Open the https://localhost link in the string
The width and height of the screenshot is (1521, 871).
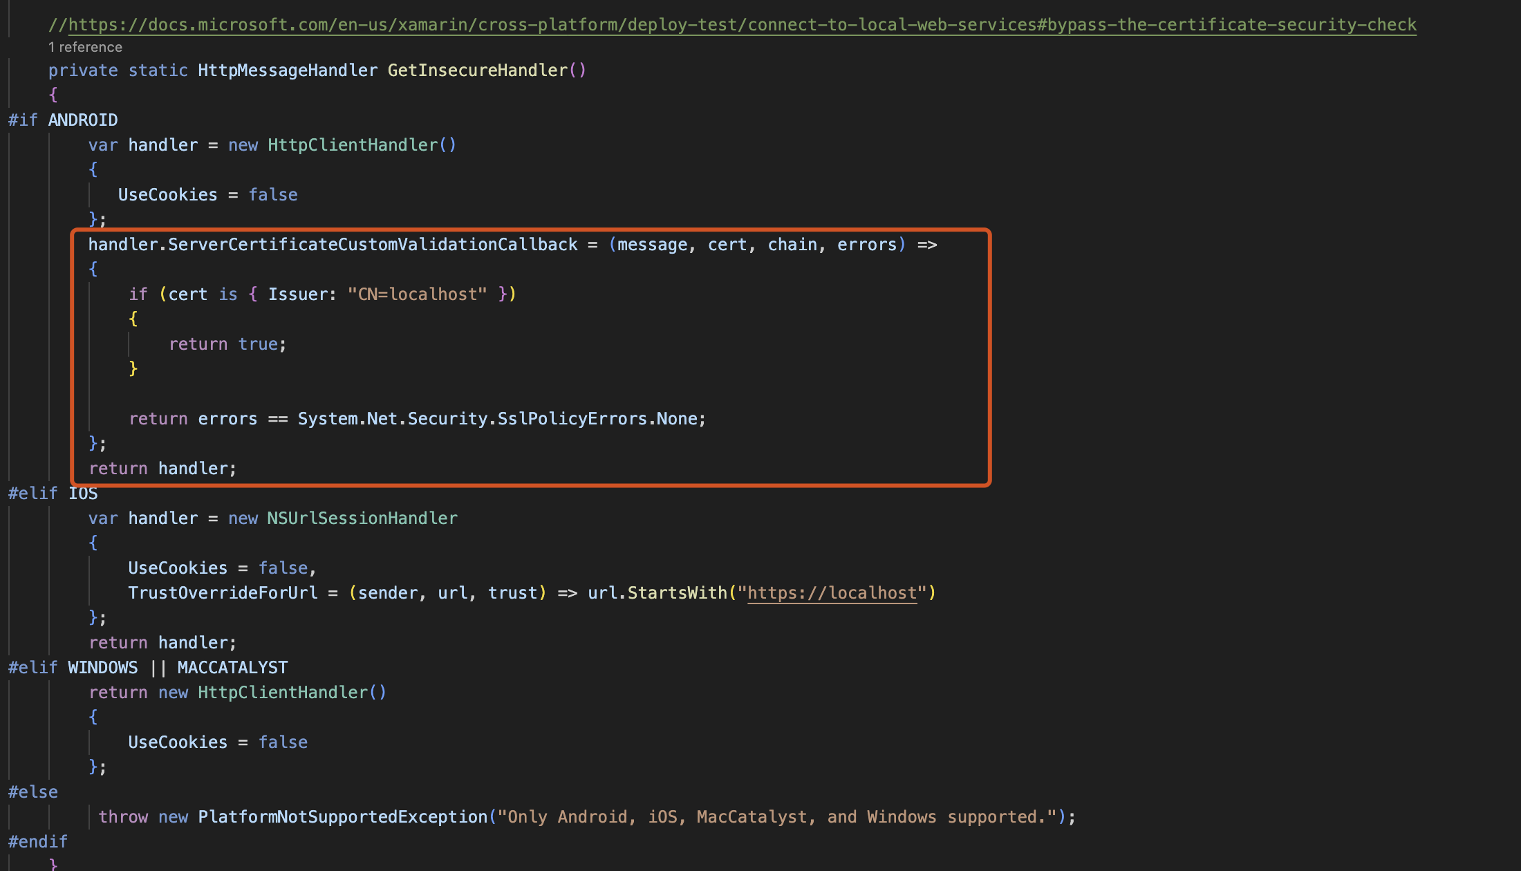pyautogui.click(x=832, y=593)
